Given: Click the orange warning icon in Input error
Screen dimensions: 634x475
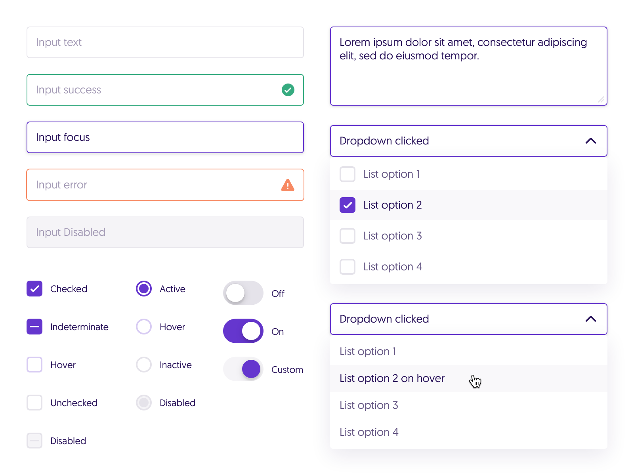Looking at the screenshot, I should tap(288, 185).
